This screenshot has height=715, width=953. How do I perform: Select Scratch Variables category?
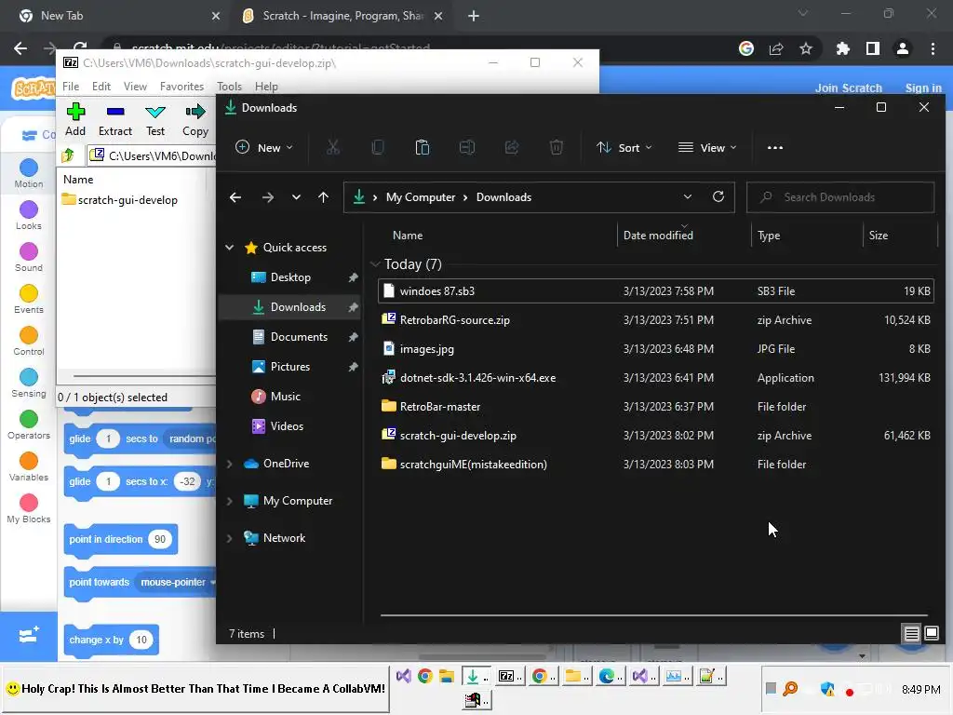coord(29,467)
